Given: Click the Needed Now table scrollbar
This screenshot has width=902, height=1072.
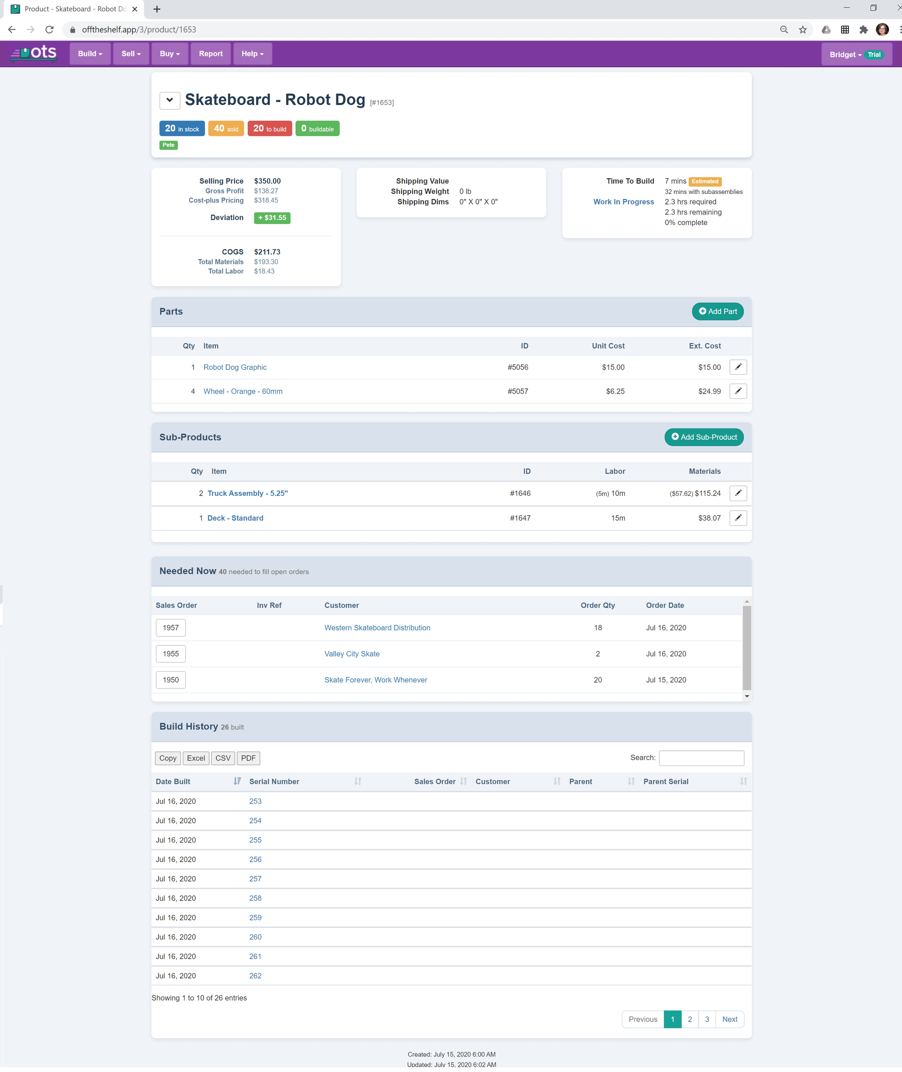Looking at the screenshot, I should pyautogui.click(x=747, y=647).
